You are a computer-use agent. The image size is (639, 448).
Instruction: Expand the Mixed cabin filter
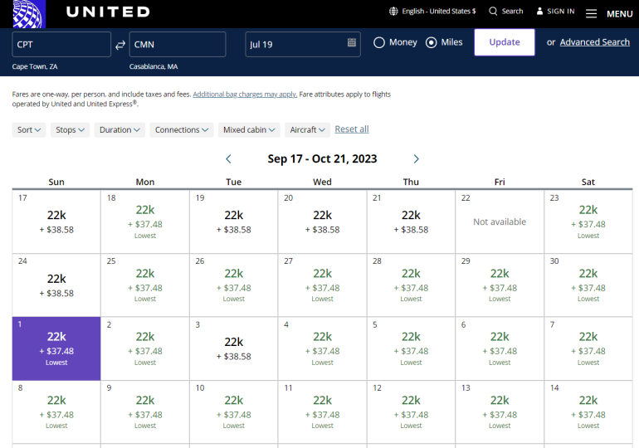[250, 129]
